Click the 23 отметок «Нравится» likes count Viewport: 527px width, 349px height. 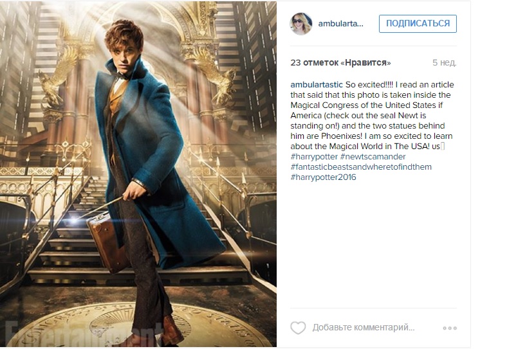click(340, 63)
